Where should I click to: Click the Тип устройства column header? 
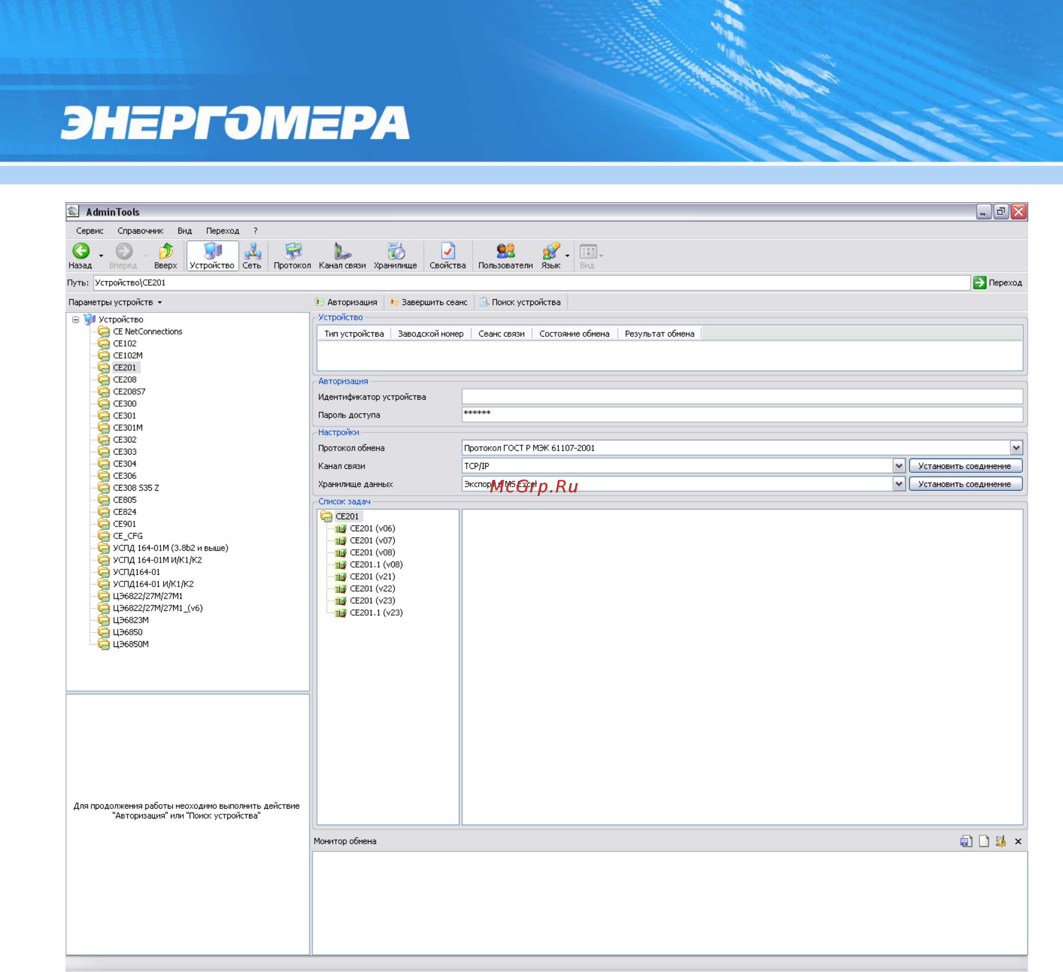tap(354, 334)
